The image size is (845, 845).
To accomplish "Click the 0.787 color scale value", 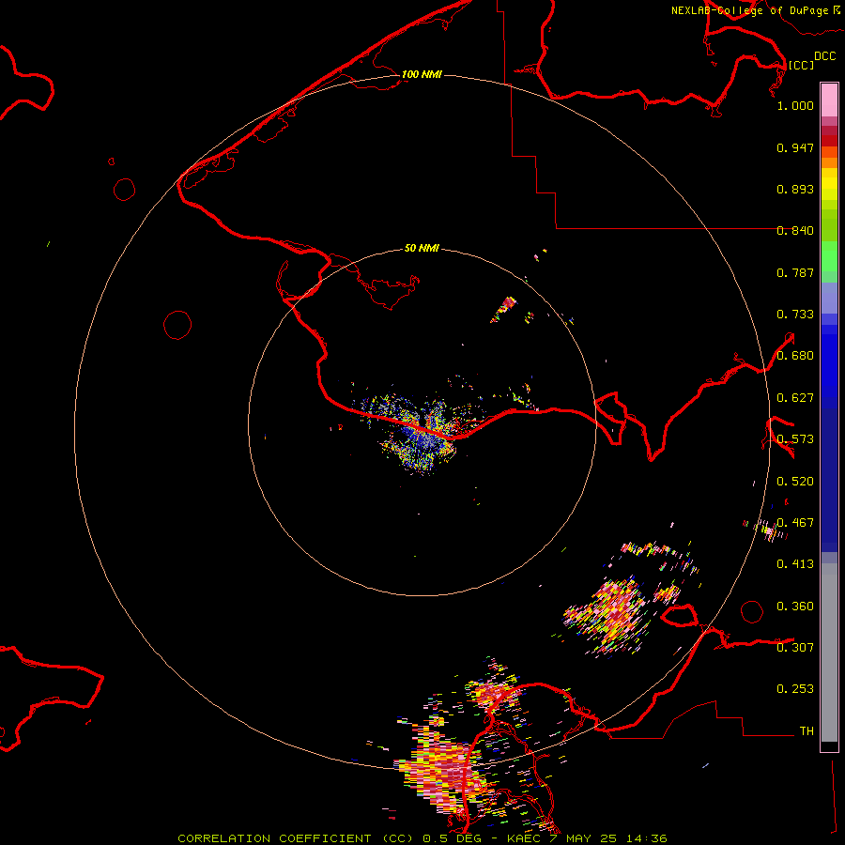I will coord(795,272).
